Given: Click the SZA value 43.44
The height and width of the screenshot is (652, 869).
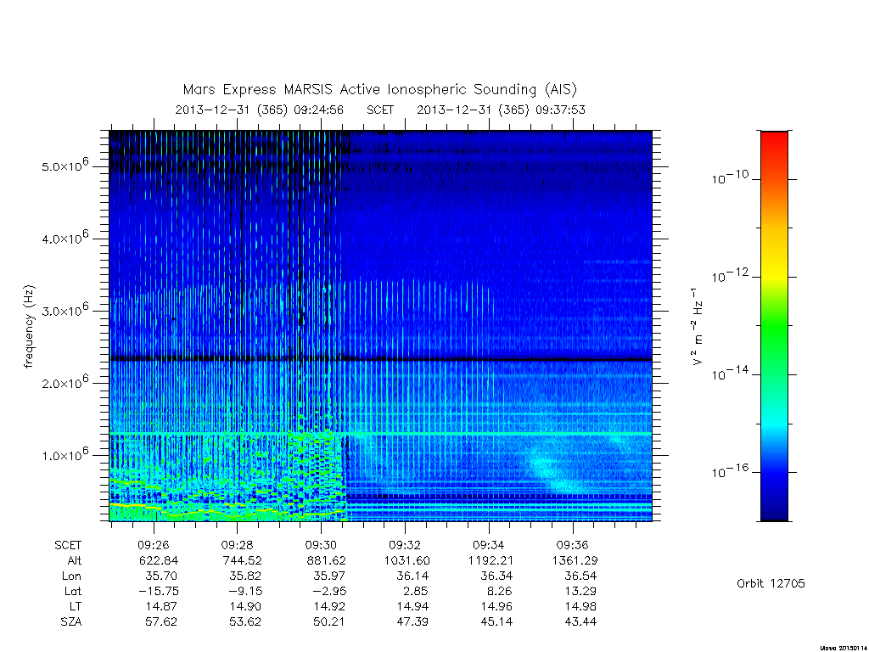Looking at the screenshot, I should click(580, 621).
